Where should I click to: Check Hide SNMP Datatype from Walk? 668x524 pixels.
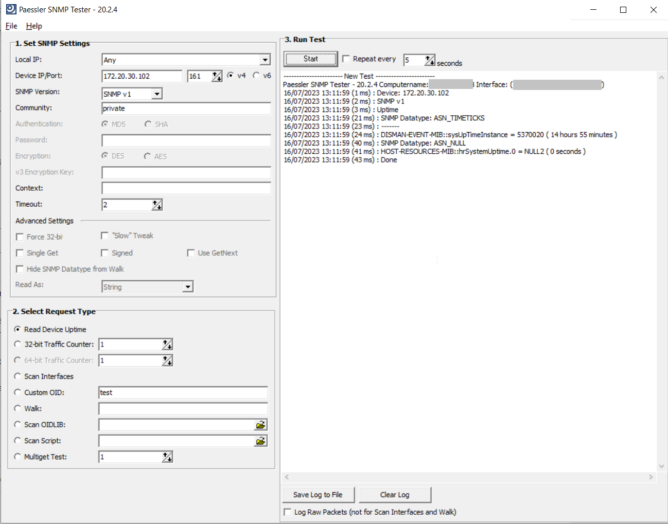click(x=20, y=269)
